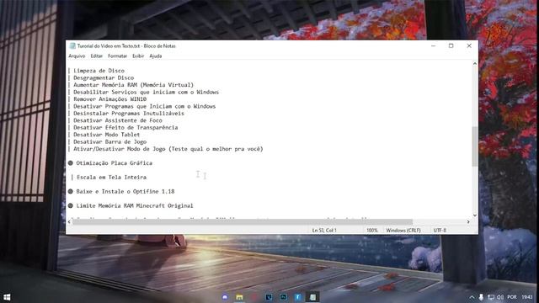539x303 pixels.
Task: Open the light blue app icon right of Photoshop
Action: click(x=297, y=297)
